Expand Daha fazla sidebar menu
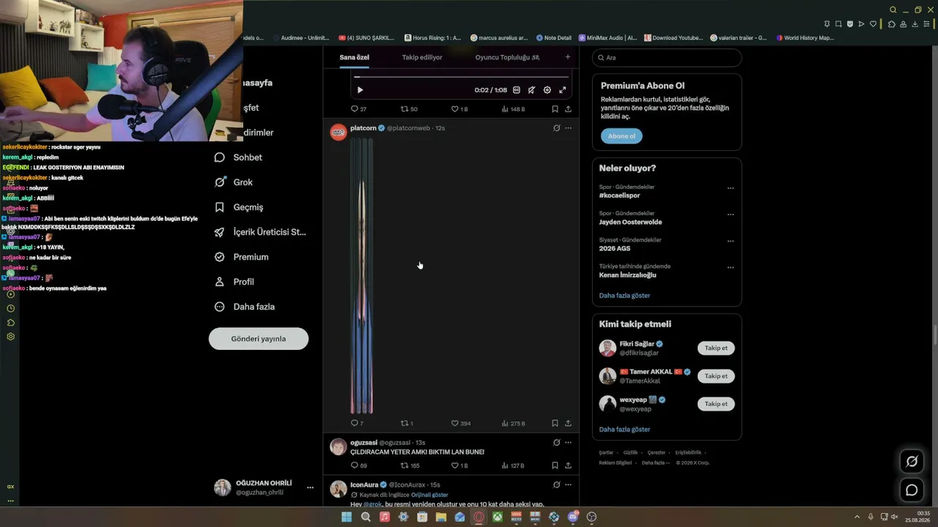Screen dimensions: 938x527 244,307
